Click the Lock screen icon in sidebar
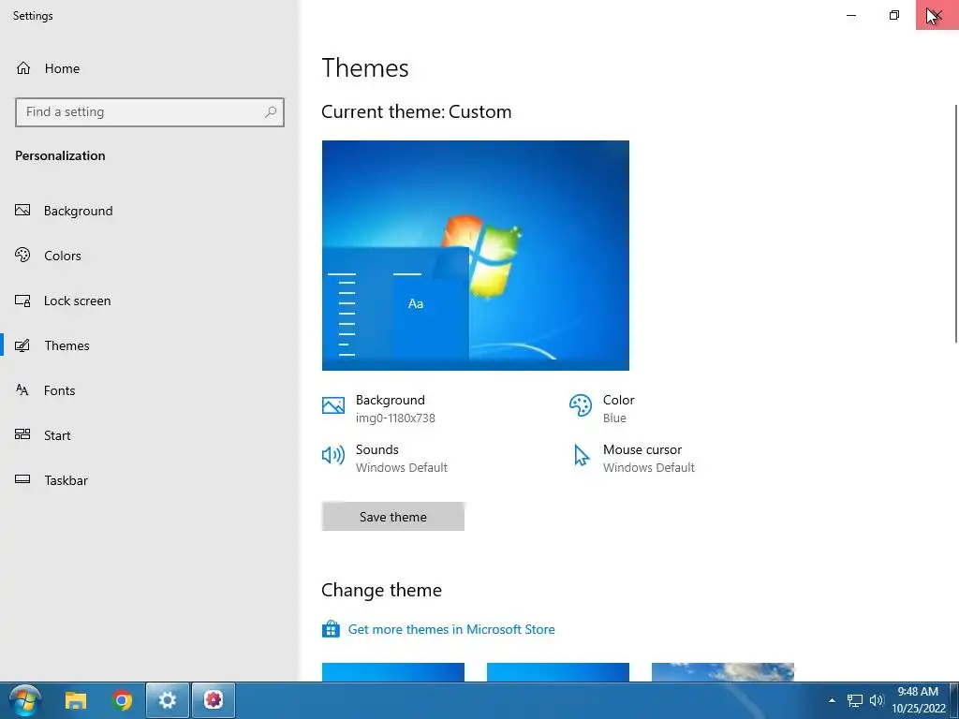Viewport: 959px width, 719px height. click(22, 301)
